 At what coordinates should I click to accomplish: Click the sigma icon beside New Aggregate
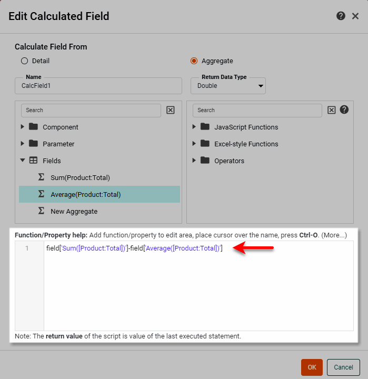[x=42, y=211]
